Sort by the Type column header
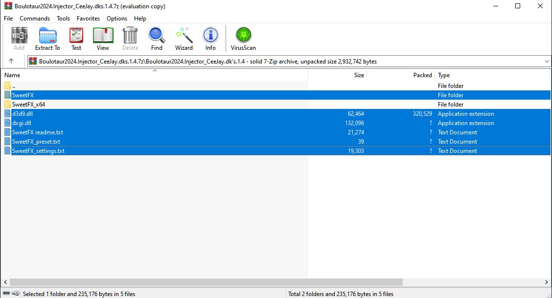The height and width of the screenshot is (298, 552). click(x=492, y=75)
